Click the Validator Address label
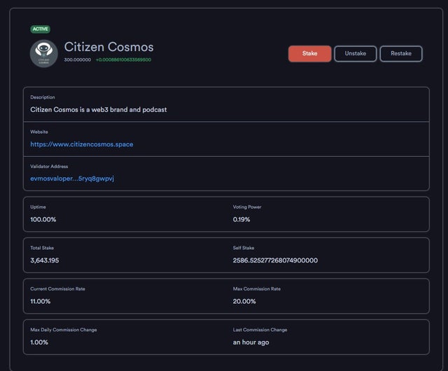 click(x=49, y=167)
